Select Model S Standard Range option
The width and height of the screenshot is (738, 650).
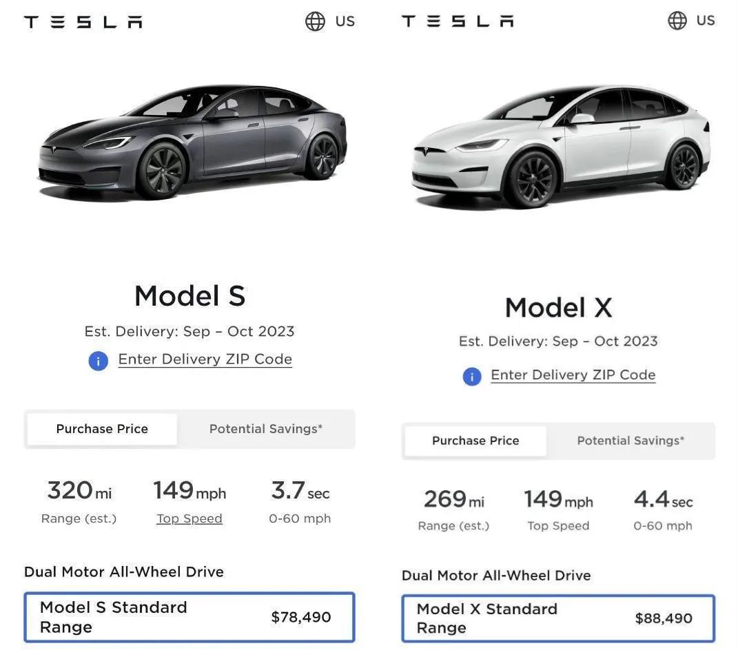click(x=189, y=617)
